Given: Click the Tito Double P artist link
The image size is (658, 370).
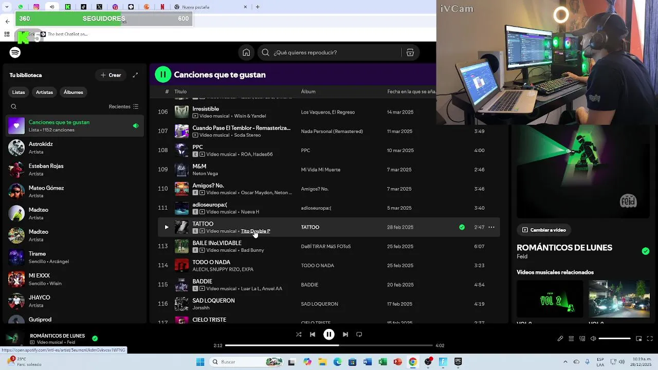Looking at the screenshot, I should (x=255, y=231).
